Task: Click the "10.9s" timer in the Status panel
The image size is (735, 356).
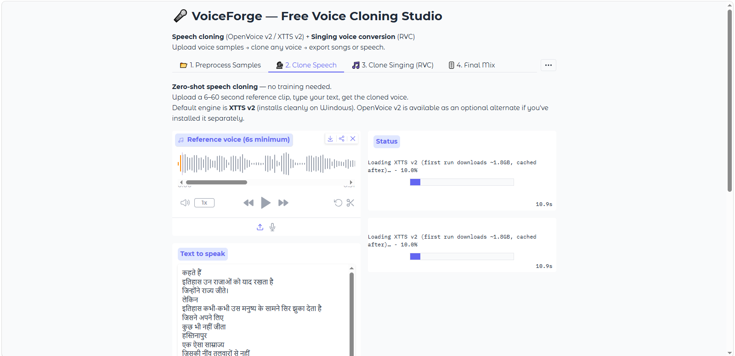Action: click(x=544, y=204)
